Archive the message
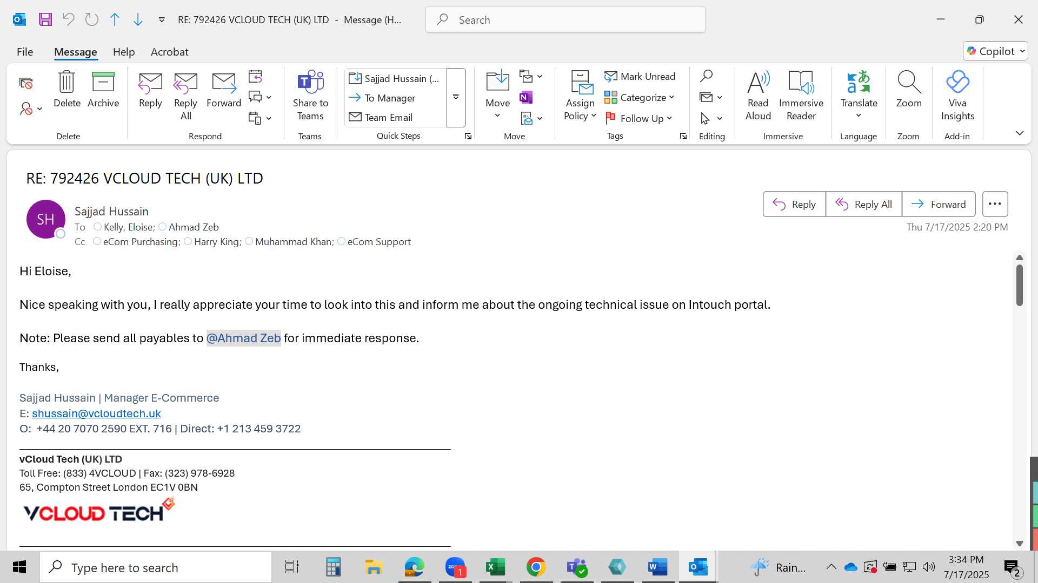Screen dimensions: 1038x583 (103, 89)
